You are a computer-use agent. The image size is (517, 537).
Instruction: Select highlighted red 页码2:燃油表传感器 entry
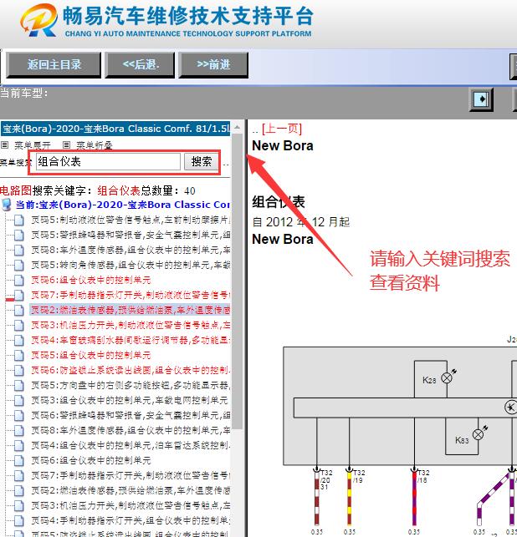tap(131, 310)
